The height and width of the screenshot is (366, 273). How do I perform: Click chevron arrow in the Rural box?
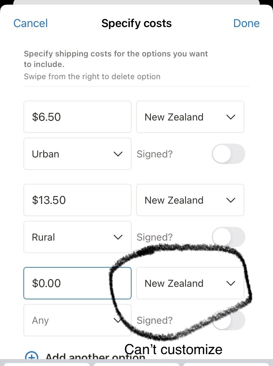[x=118, y=237]
